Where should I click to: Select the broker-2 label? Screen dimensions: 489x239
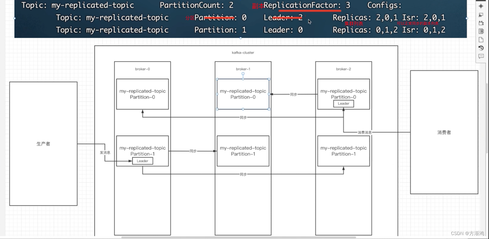(x=344, y=69)
